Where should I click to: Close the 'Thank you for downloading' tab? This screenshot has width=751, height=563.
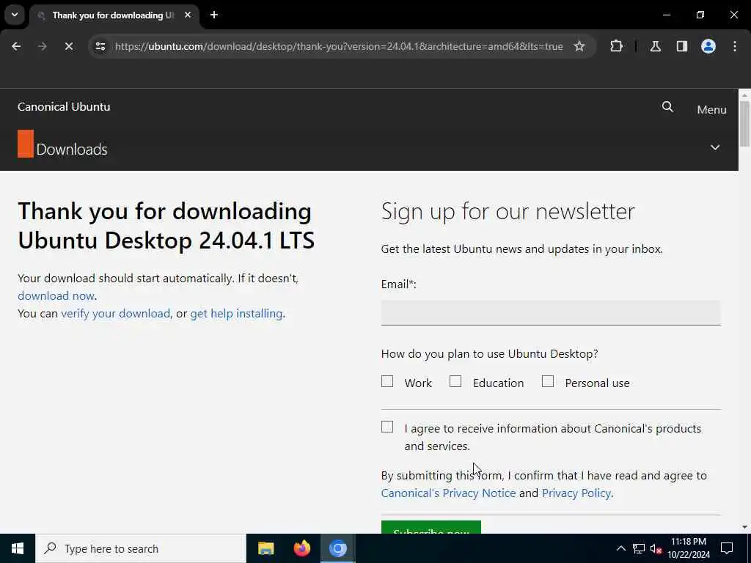188,15
